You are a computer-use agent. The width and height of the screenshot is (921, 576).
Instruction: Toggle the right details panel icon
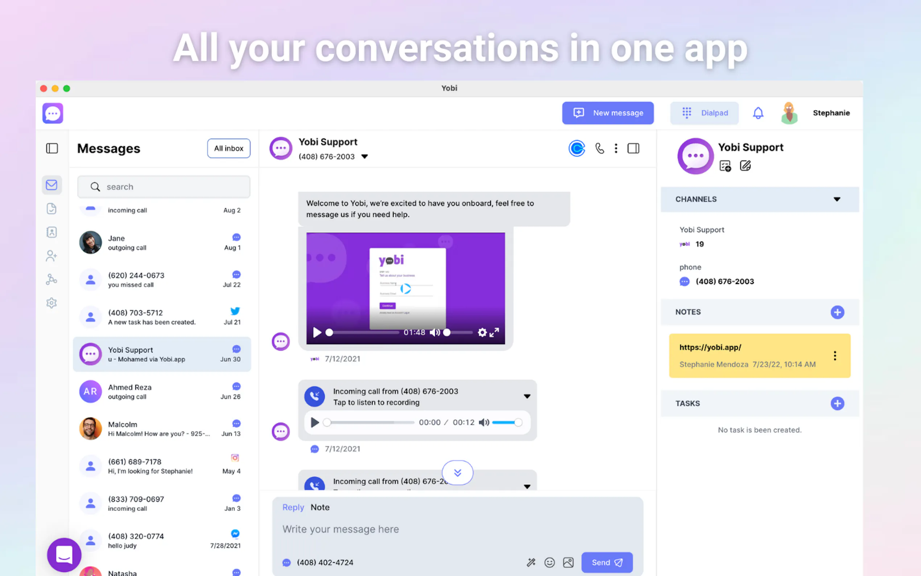point(633,148)
